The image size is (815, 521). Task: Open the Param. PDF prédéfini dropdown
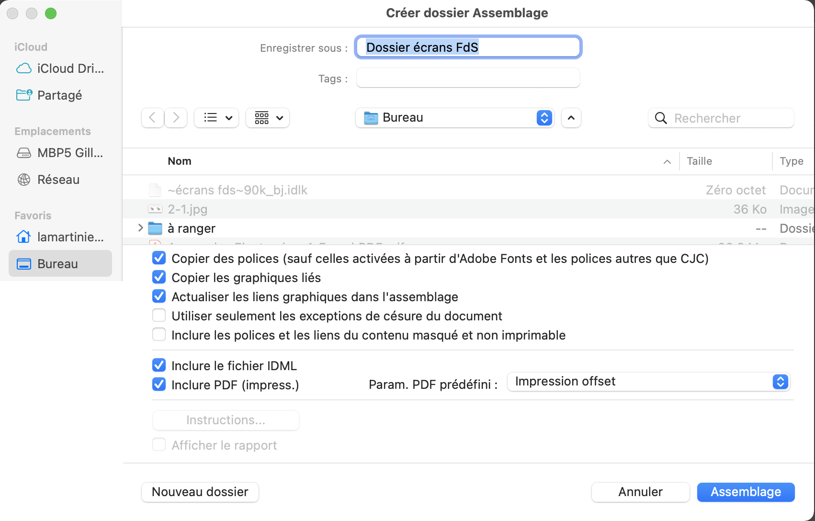click(x=648, y=382)
